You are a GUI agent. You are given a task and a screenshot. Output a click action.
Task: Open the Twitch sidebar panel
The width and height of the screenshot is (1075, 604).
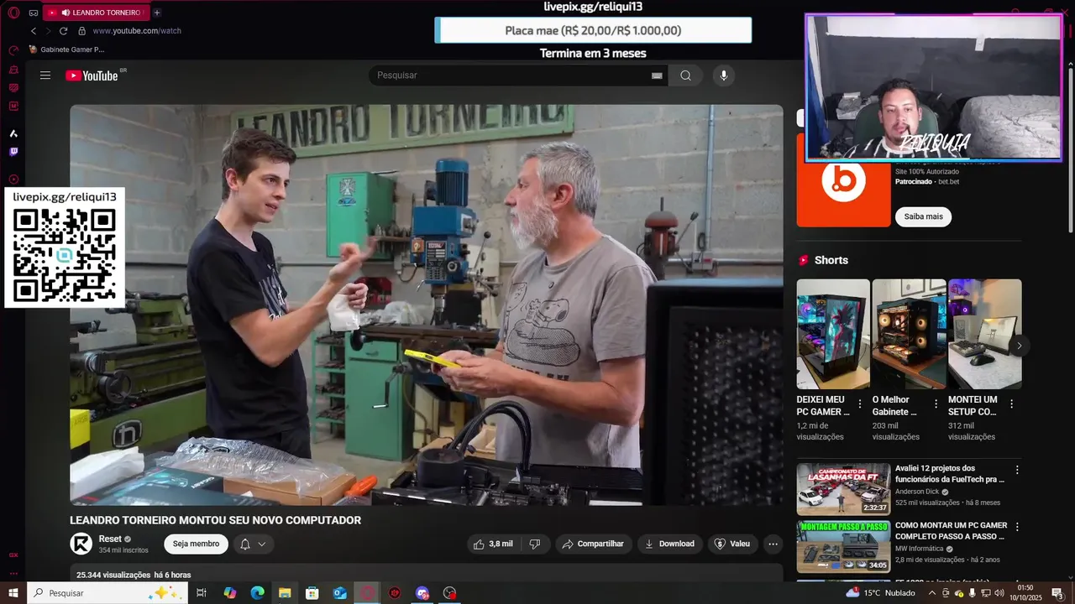13,152
